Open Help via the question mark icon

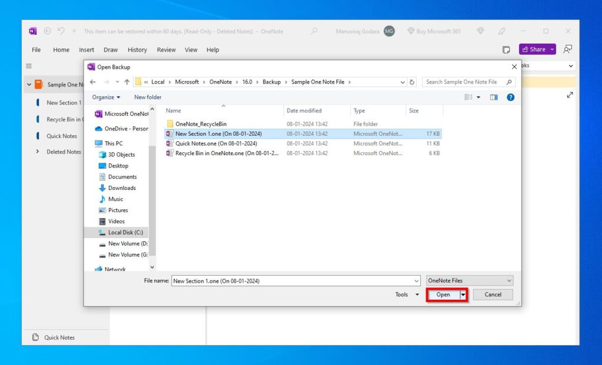[x=510, y=97]
